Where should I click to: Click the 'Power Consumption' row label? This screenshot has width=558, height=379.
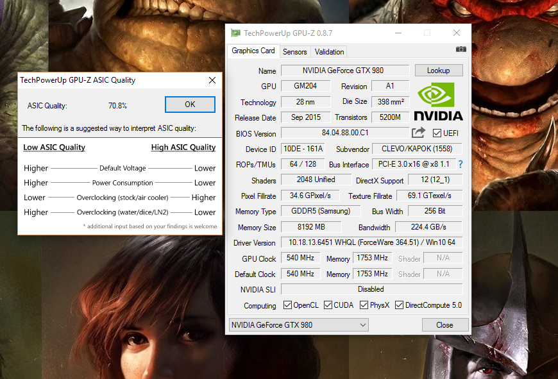123,183
